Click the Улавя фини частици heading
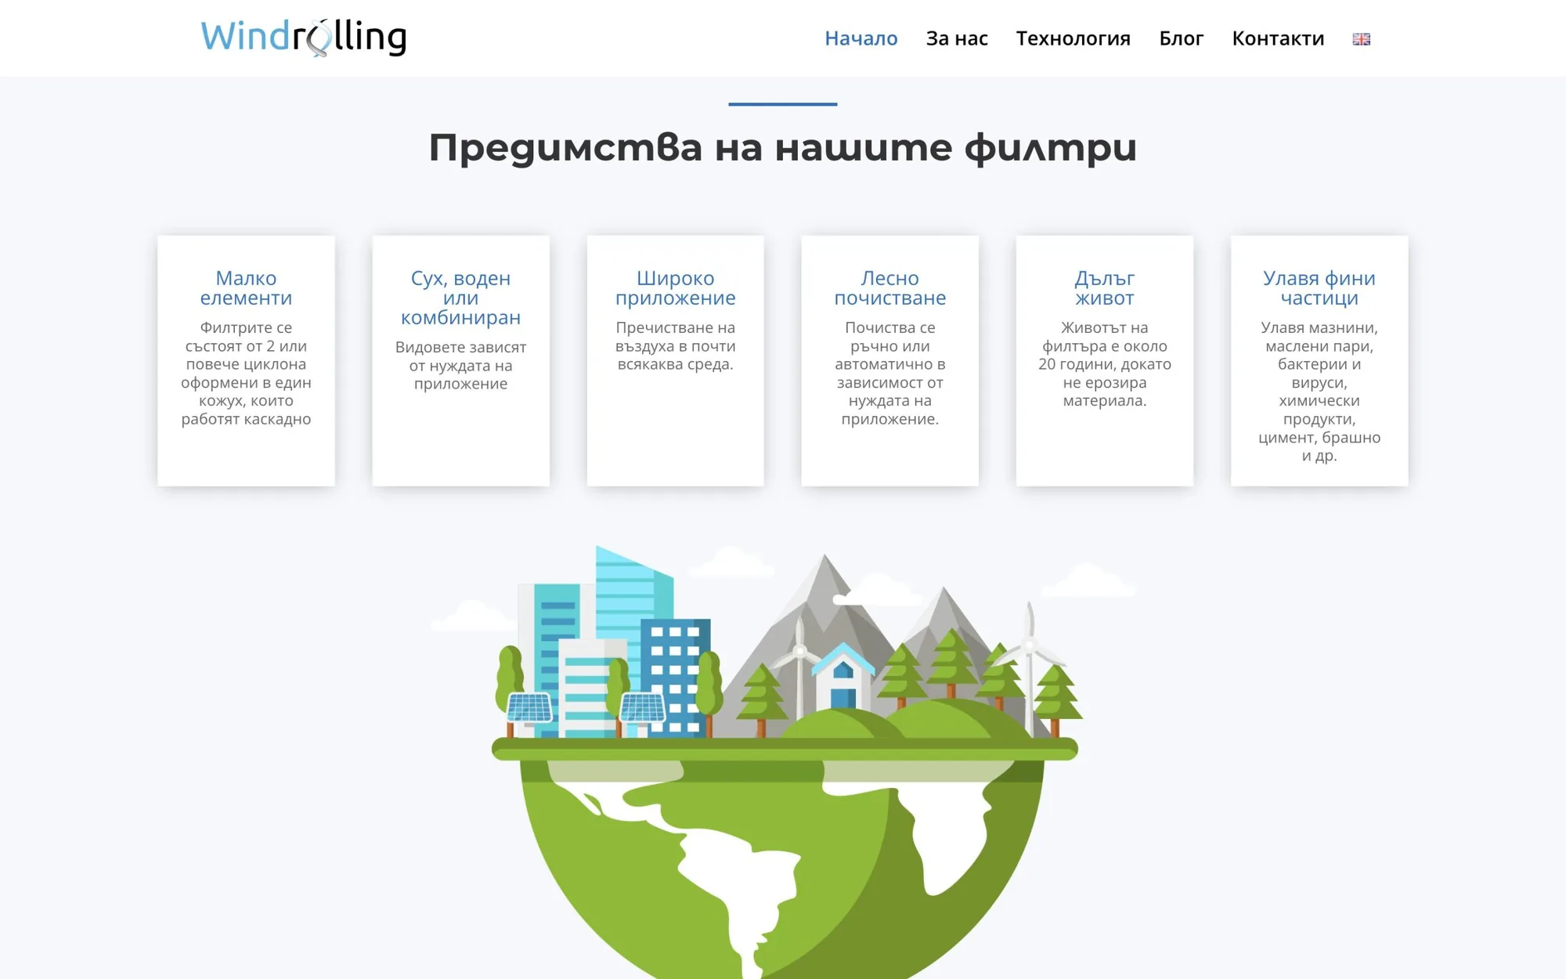The width and height of the screenshot is (1566, 979). (x=1319, y=288)
